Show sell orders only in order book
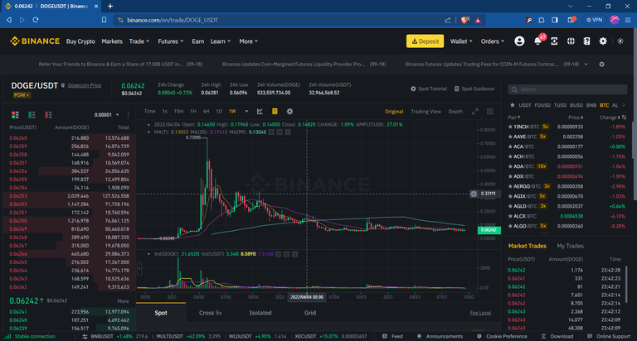This screenshot has width=637, height=341. click(48, 115)
